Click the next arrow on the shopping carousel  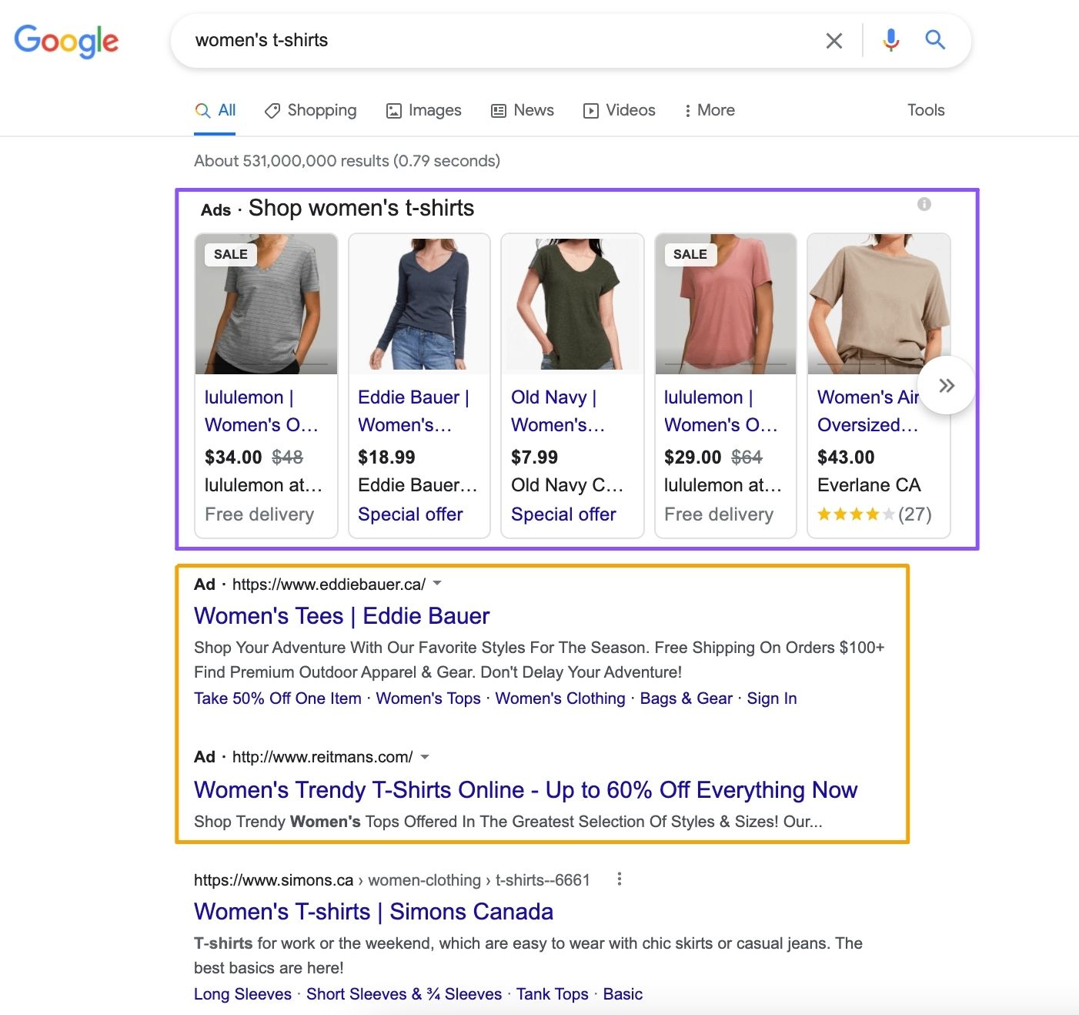click(x=947, y=385)
